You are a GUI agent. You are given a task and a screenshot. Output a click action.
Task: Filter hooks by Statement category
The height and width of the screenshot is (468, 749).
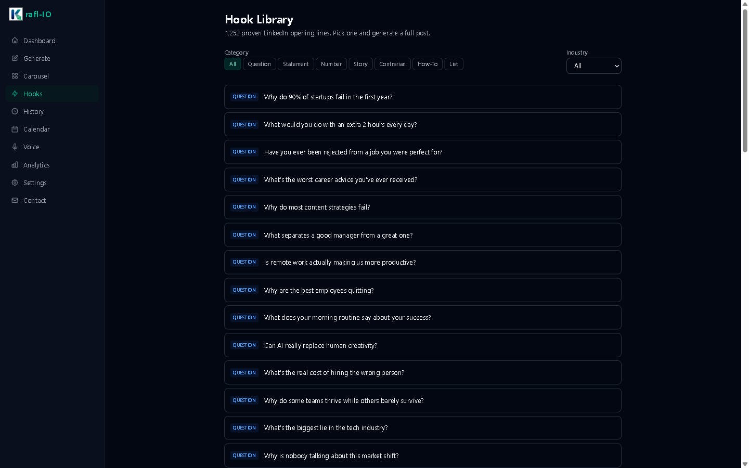(295, 64)
